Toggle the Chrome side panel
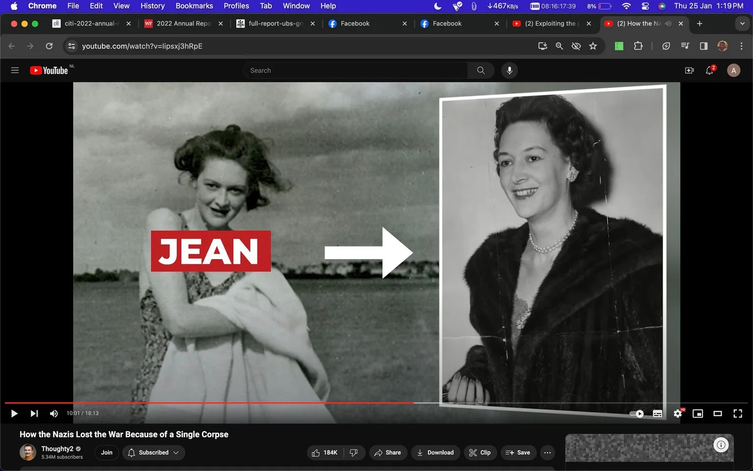Screen dimensions: 753x471 point(703,46)
